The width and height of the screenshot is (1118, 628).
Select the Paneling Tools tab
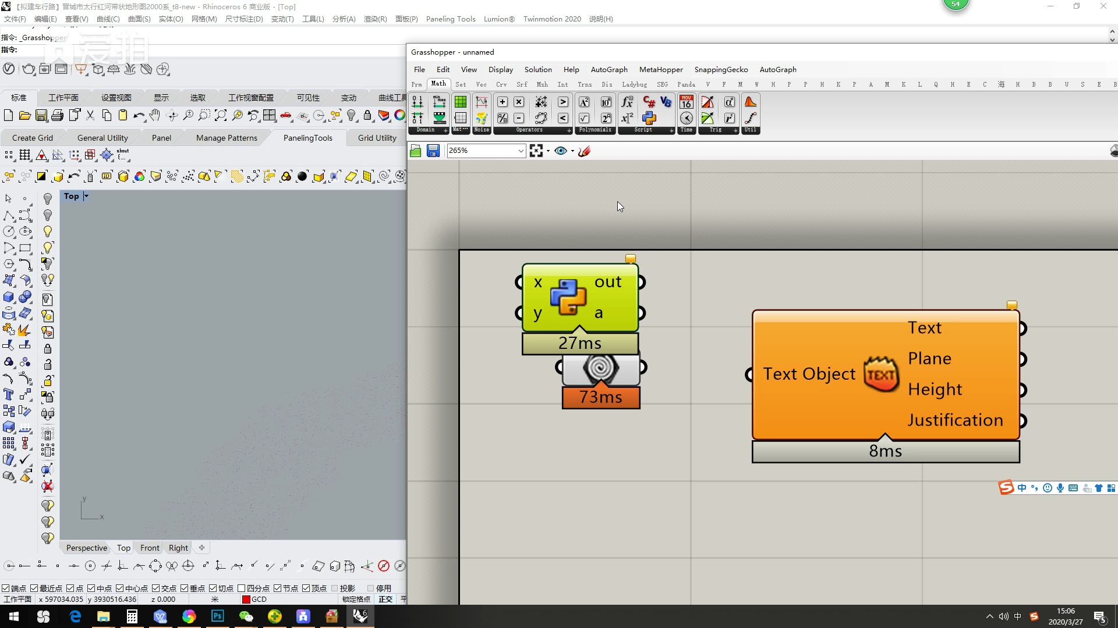308,138
